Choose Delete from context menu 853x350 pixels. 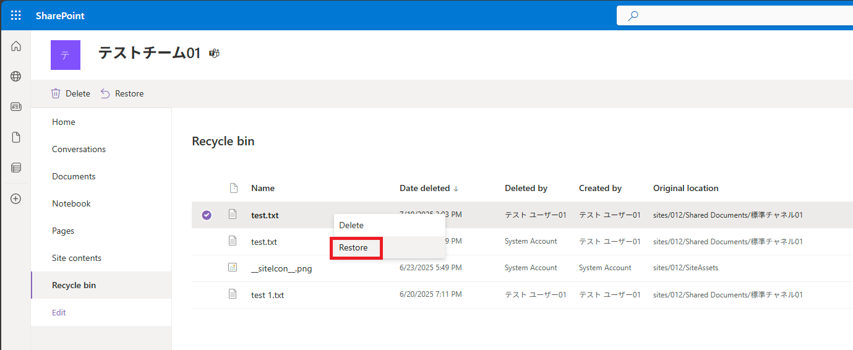(390, 225)
